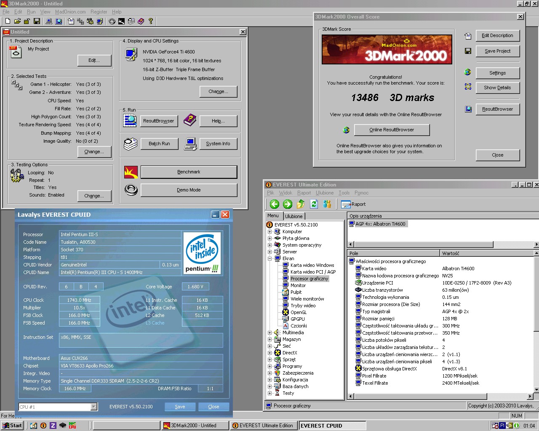Image resolution: width=539 pixels, height=431 pixels.
Task: Open the MadOnion.com menu
Action: tap(70, 12)
